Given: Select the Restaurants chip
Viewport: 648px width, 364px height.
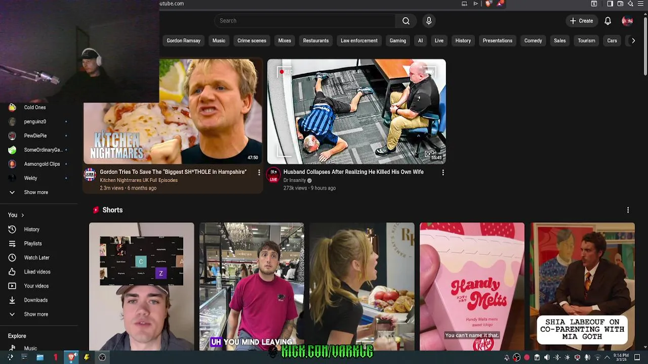Looking at the screenshot, I should coord(316,41).
